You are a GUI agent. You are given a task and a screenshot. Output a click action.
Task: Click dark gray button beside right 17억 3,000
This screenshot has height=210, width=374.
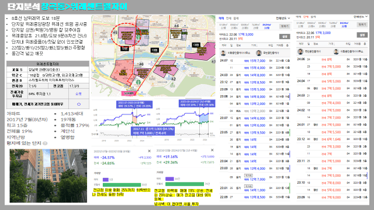pos(362,35)
